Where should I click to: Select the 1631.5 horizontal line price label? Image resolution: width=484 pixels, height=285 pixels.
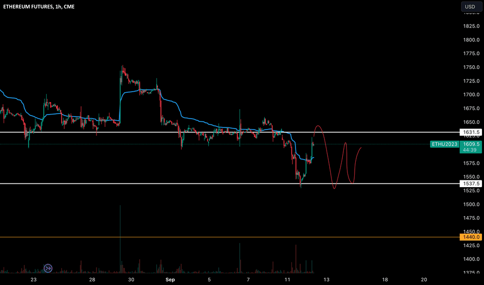point(470,132)
